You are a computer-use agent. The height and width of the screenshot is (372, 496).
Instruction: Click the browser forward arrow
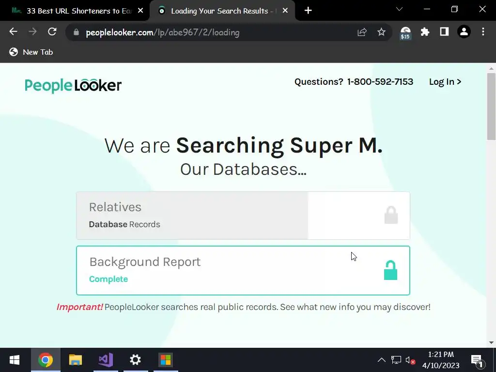coord(32,31)
